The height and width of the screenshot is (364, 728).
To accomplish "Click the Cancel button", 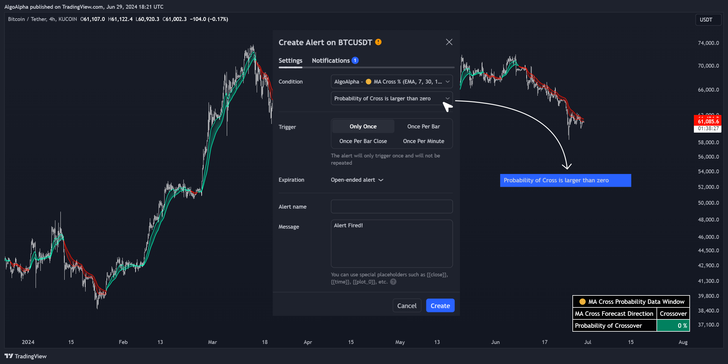I will 407,306.
